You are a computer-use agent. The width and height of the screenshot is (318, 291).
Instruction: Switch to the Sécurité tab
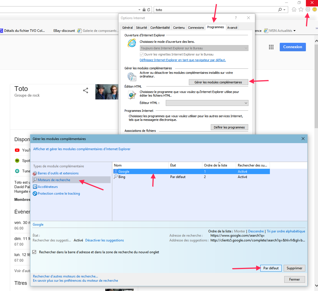141,28
